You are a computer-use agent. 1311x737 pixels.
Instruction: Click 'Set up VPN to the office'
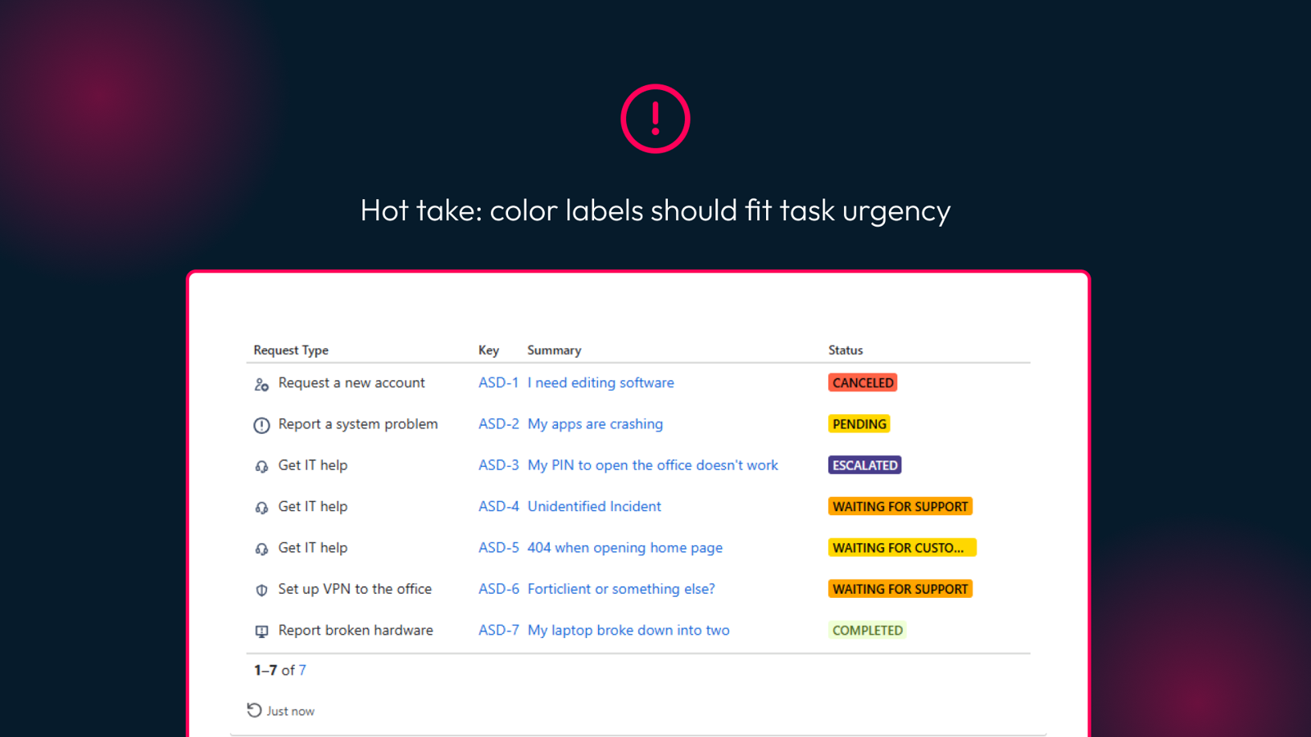click(355, 589)
